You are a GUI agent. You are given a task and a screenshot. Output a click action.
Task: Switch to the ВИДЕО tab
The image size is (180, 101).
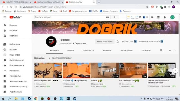(x=71, y=50)
